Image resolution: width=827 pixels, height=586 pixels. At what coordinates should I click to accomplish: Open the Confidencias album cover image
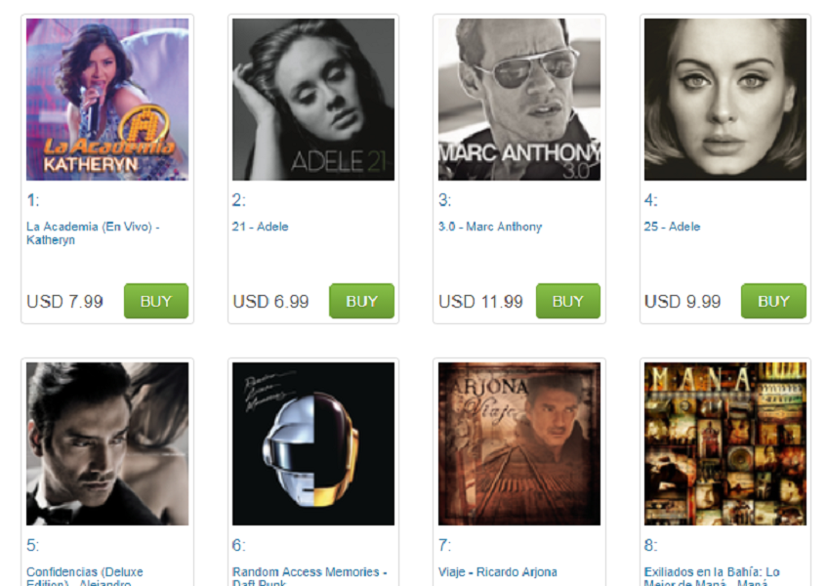(x=107, y=443)
